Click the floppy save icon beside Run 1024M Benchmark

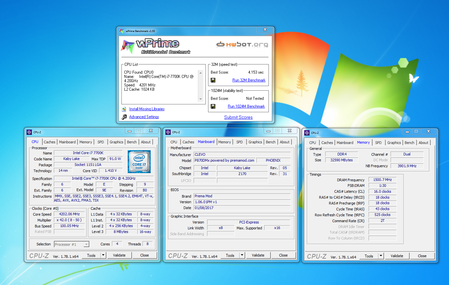pos(213,106)
